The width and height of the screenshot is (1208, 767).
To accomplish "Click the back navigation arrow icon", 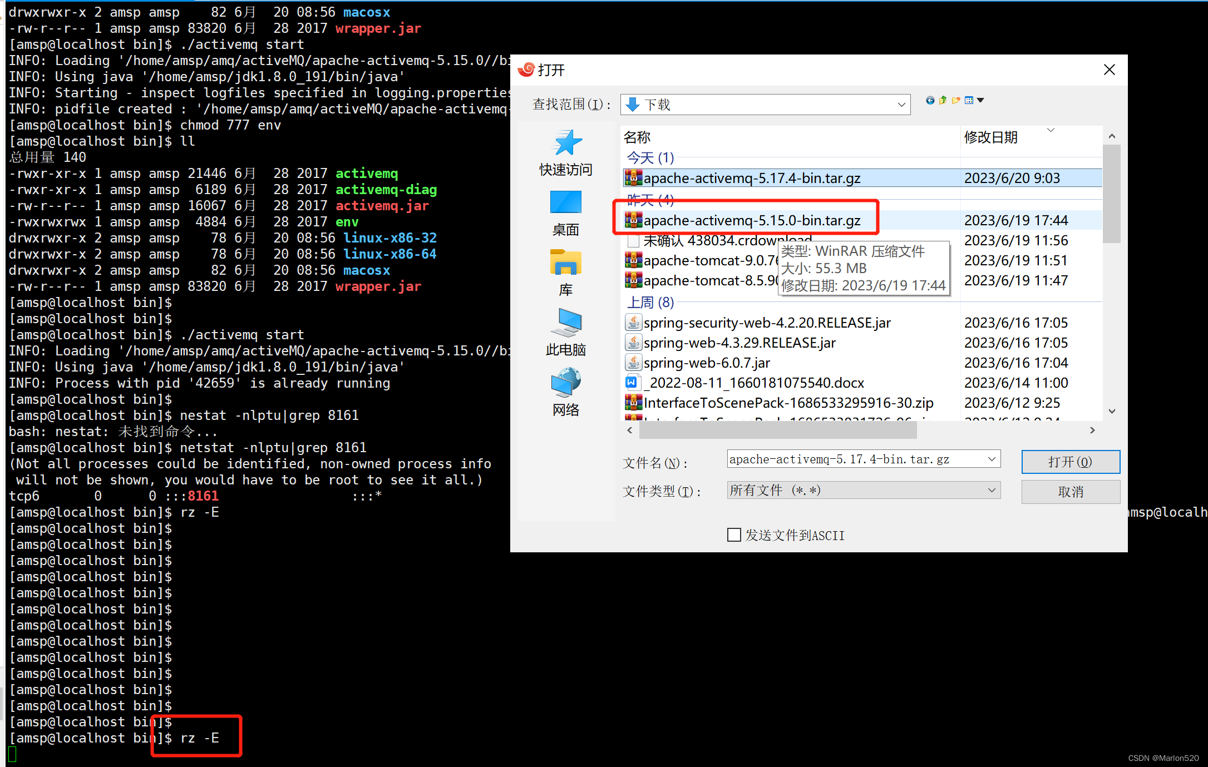I will tap(930, 101).
